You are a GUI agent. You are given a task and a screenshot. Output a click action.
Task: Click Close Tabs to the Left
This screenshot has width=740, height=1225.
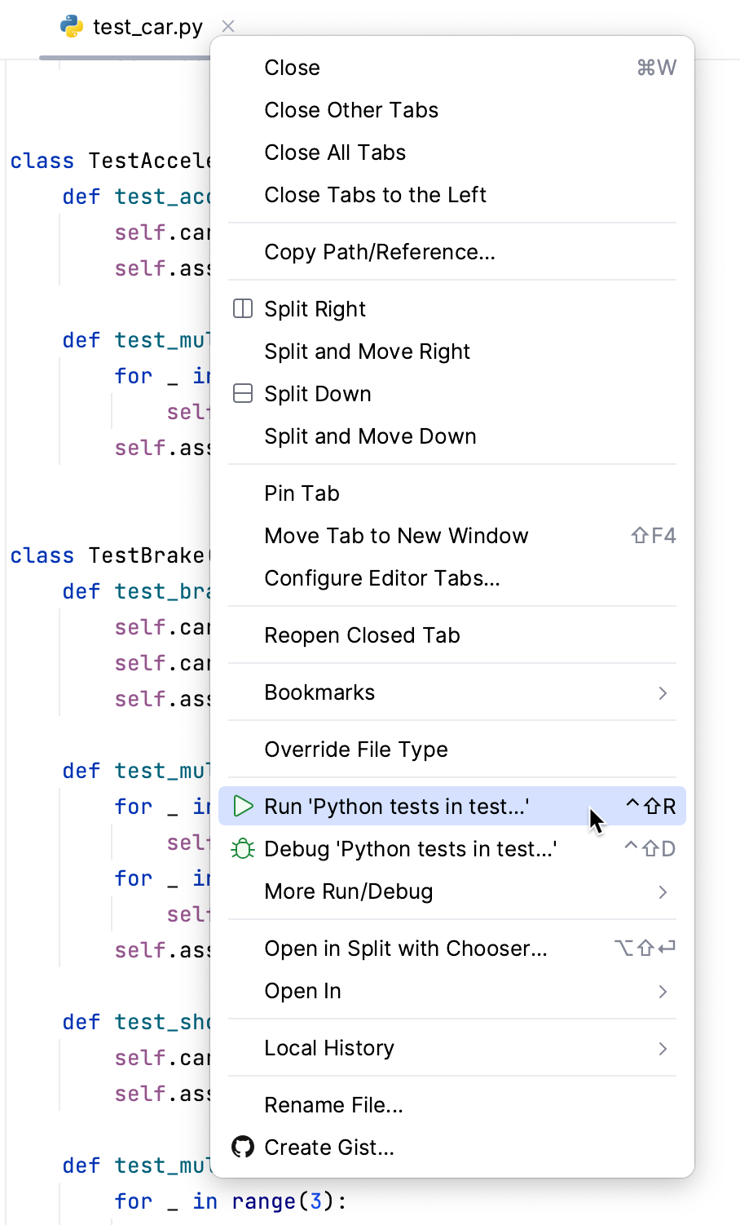point(375,194)
